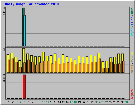Click the chart title 'Daily usage for November 2018'

(x=32, y=4)
